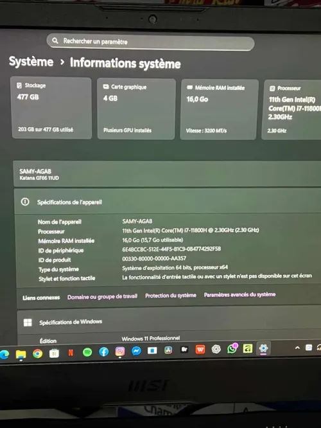Open the Mémoire RAM installée card
The width and height of the screenshot is (321, 428).
click(219, 110)
